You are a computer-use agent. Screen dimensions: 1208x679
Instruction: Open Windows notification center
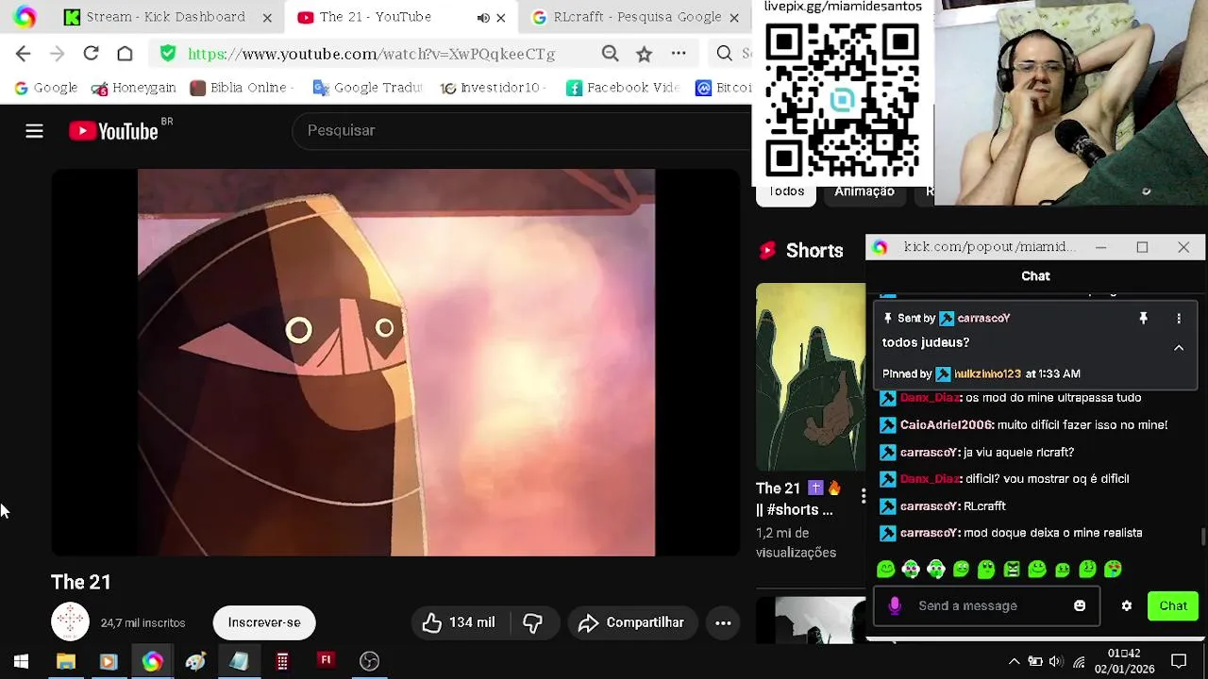coord(1179,661)
